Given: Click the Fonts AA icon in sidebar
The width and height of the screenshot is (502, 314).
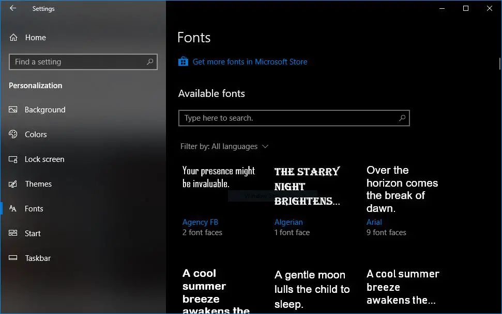Looking at the screenshot, I should tap(13, 209).
